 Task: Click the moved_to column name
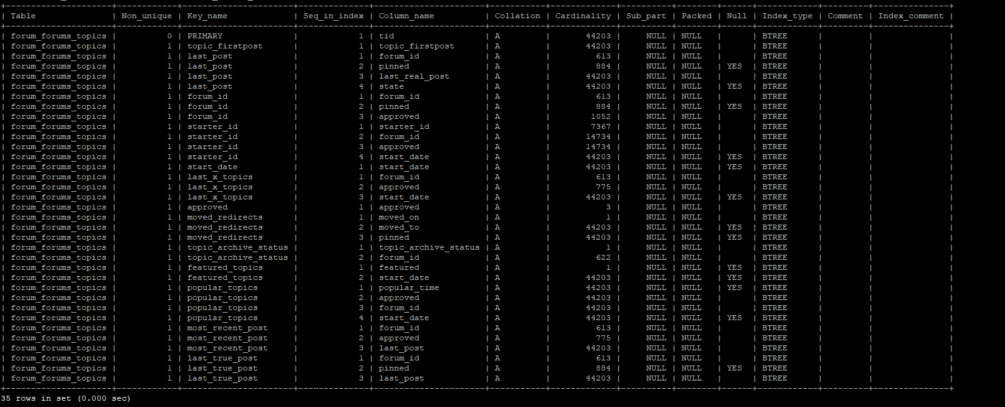click(x=399, y=227)
